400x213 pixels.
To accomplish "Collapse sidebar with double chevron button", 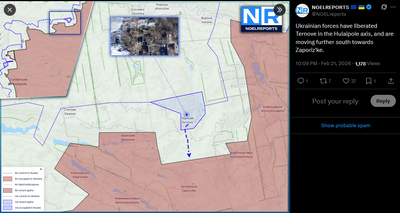I will [280, 10].
